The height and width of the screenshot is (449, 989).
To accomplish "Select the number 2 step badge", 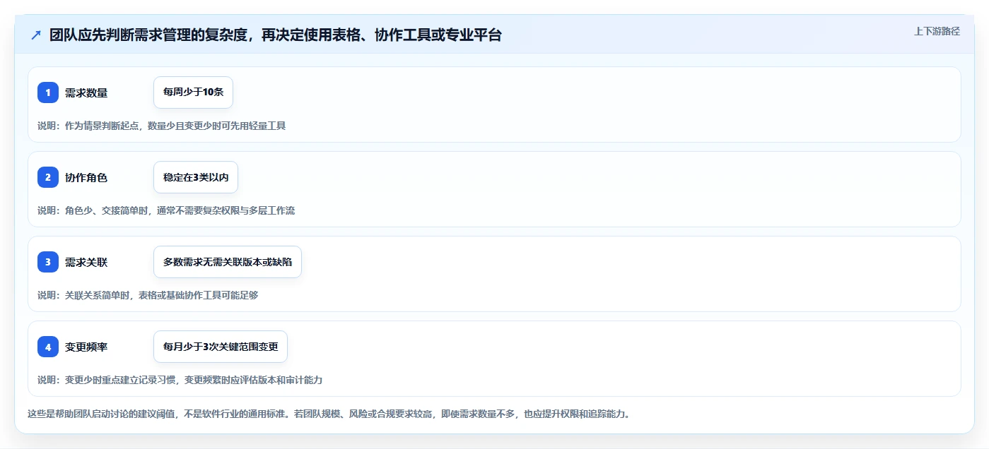I will pos(48,177).
